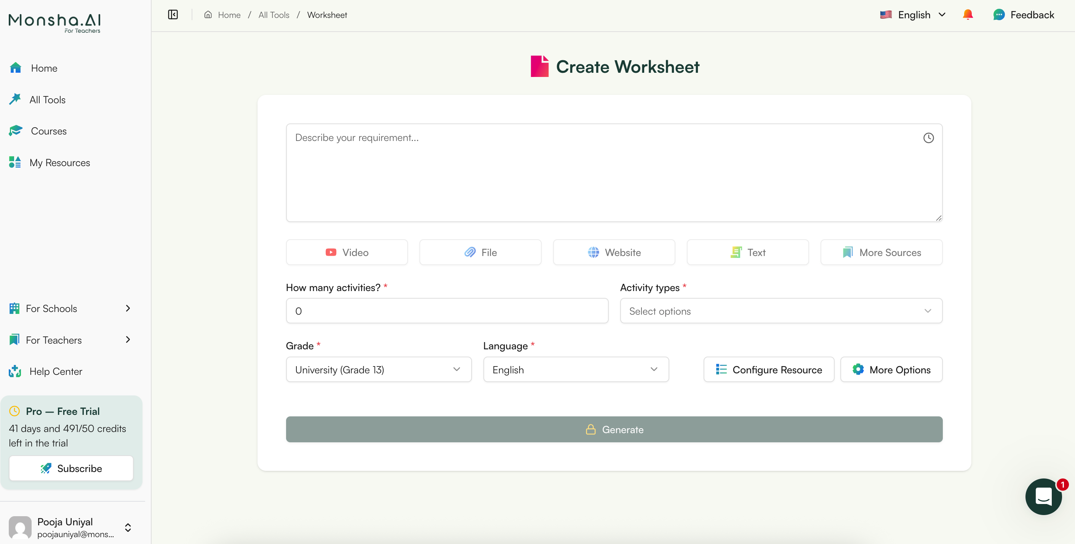
Task: Click the Feedback chat icon
Action: 999,15
